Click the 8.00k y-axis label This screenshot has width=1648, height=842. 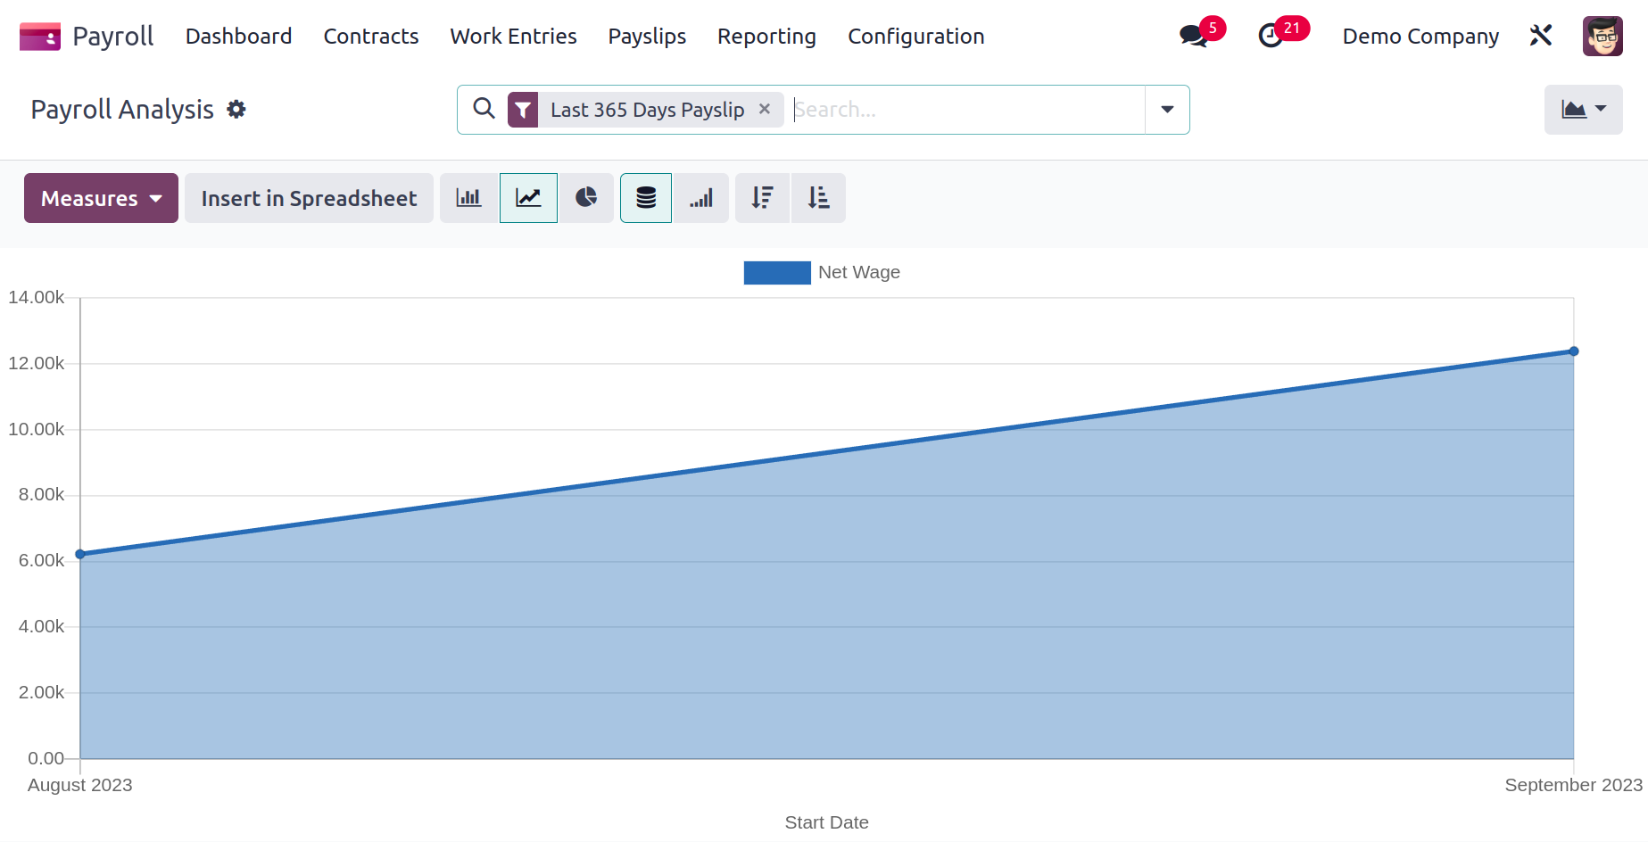click(x=41, y=494)
